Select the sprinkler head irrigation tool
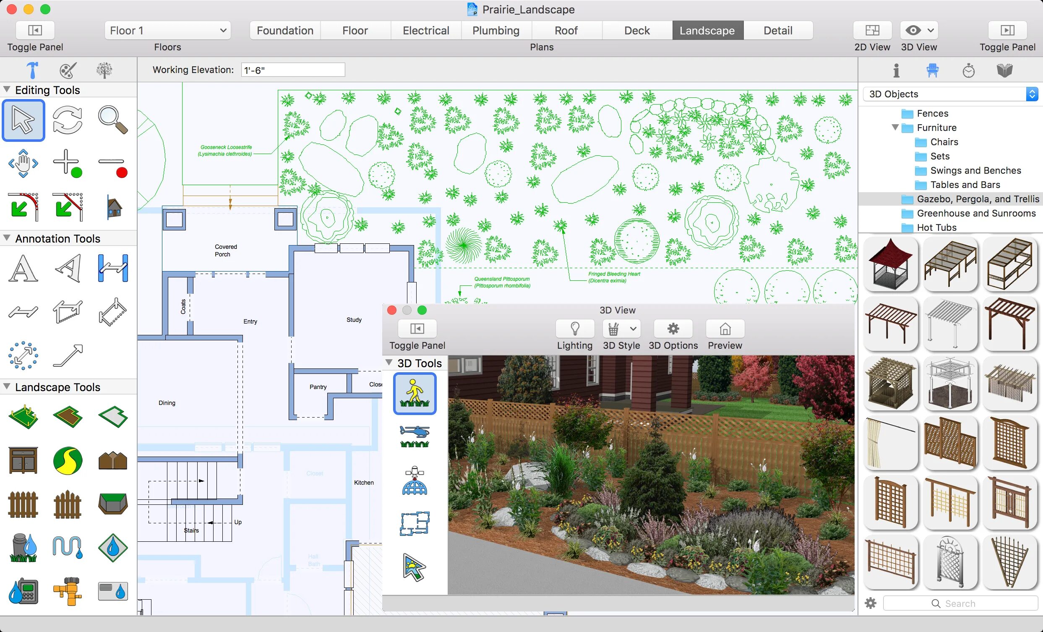The image size is (1043, 632). 23,548
